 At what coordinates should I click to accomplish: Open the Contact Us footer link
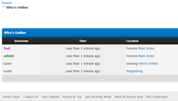click(31, 97)
